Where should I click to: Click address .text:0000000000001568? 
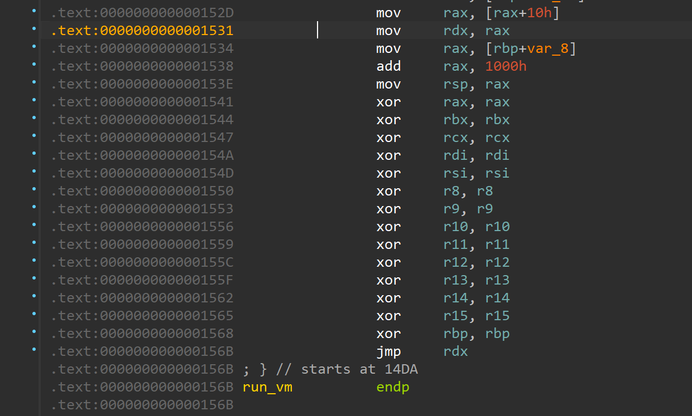coord(142,334)
